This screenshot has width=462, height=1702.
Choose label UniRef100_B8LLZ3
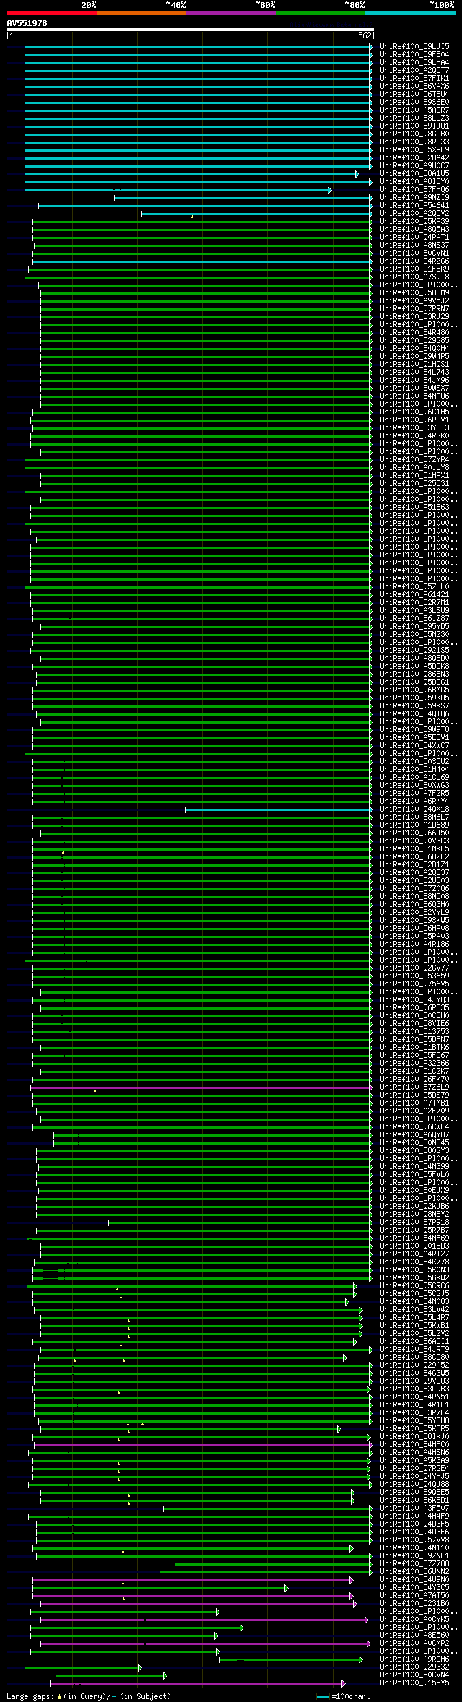click(x=414, y=118)
